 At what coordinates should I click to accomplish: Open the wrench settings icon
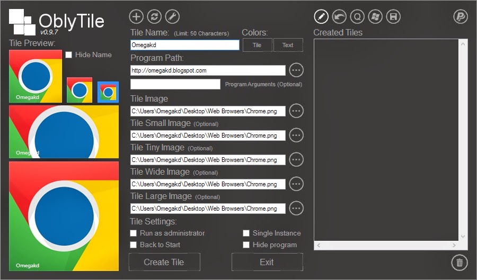tap(172, 17)
